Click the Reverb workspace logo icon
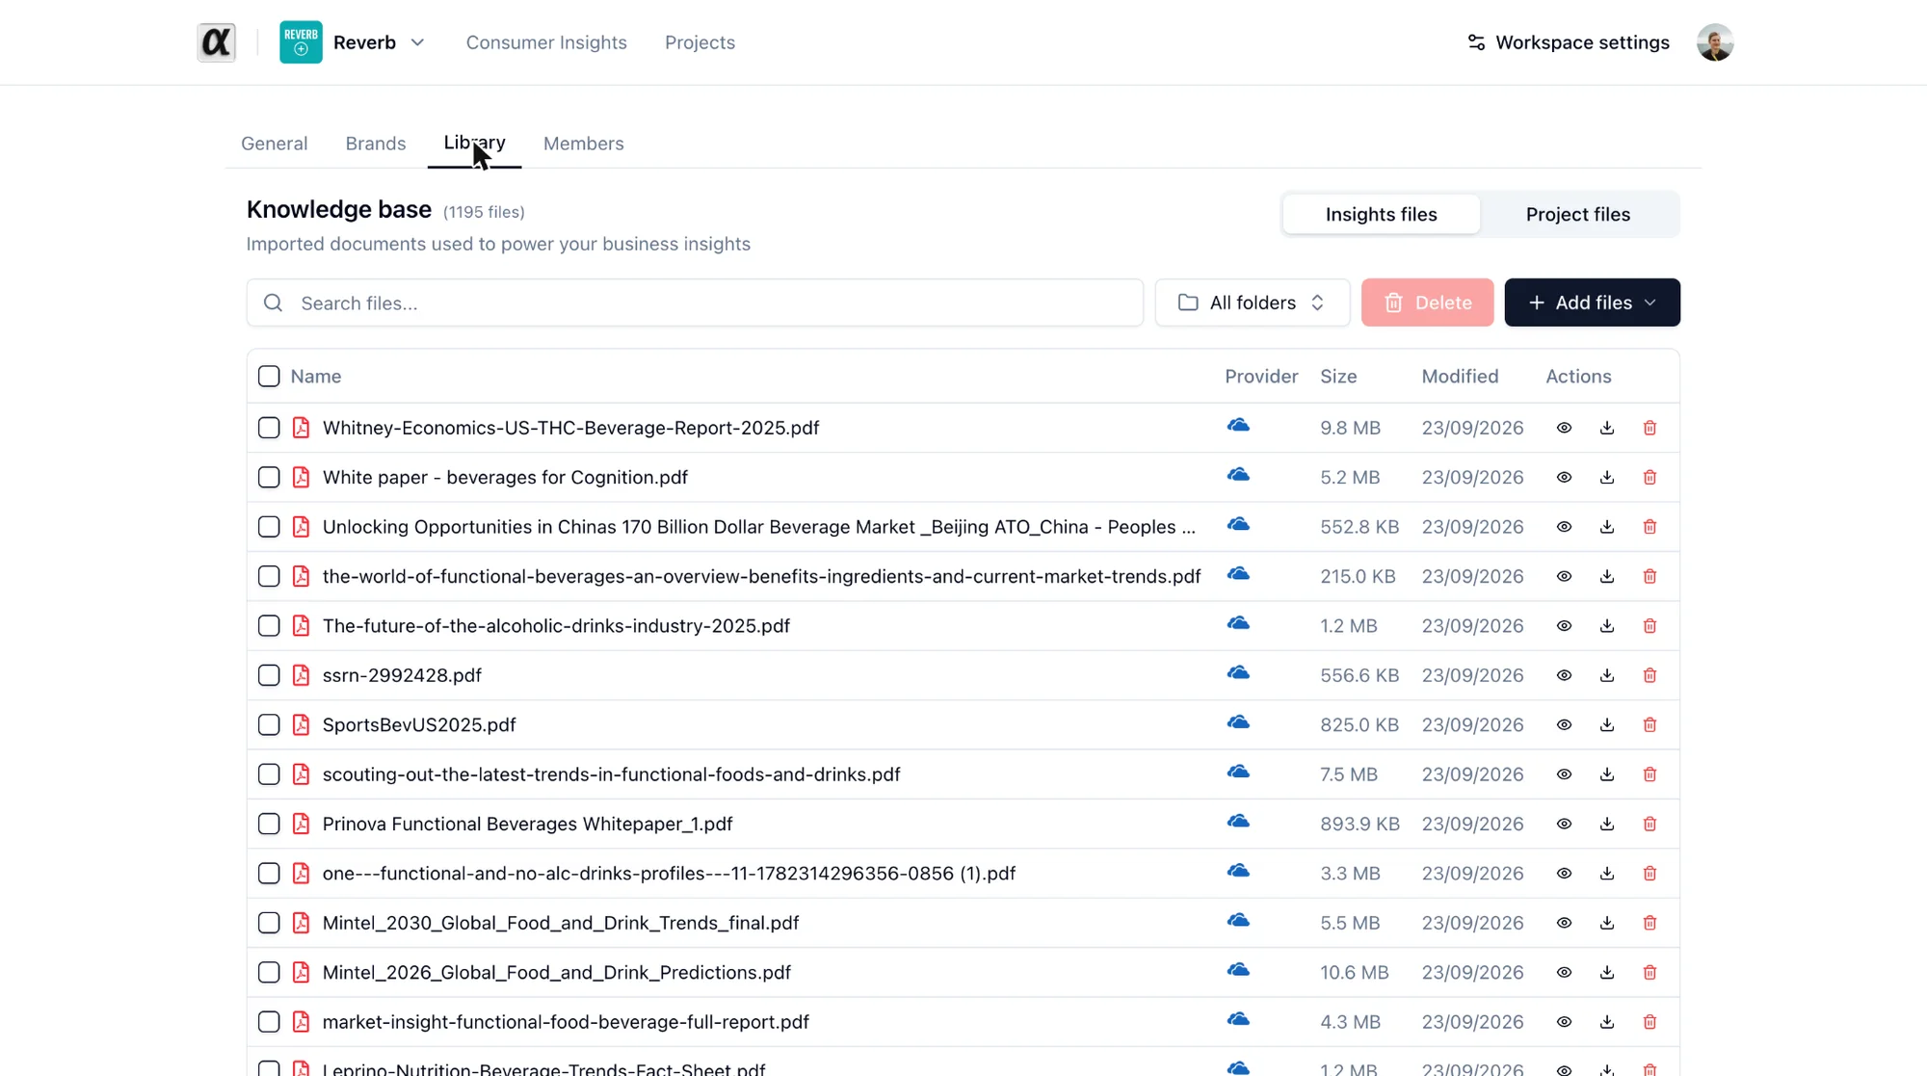 pyautogui.click(x=301, y=42)
